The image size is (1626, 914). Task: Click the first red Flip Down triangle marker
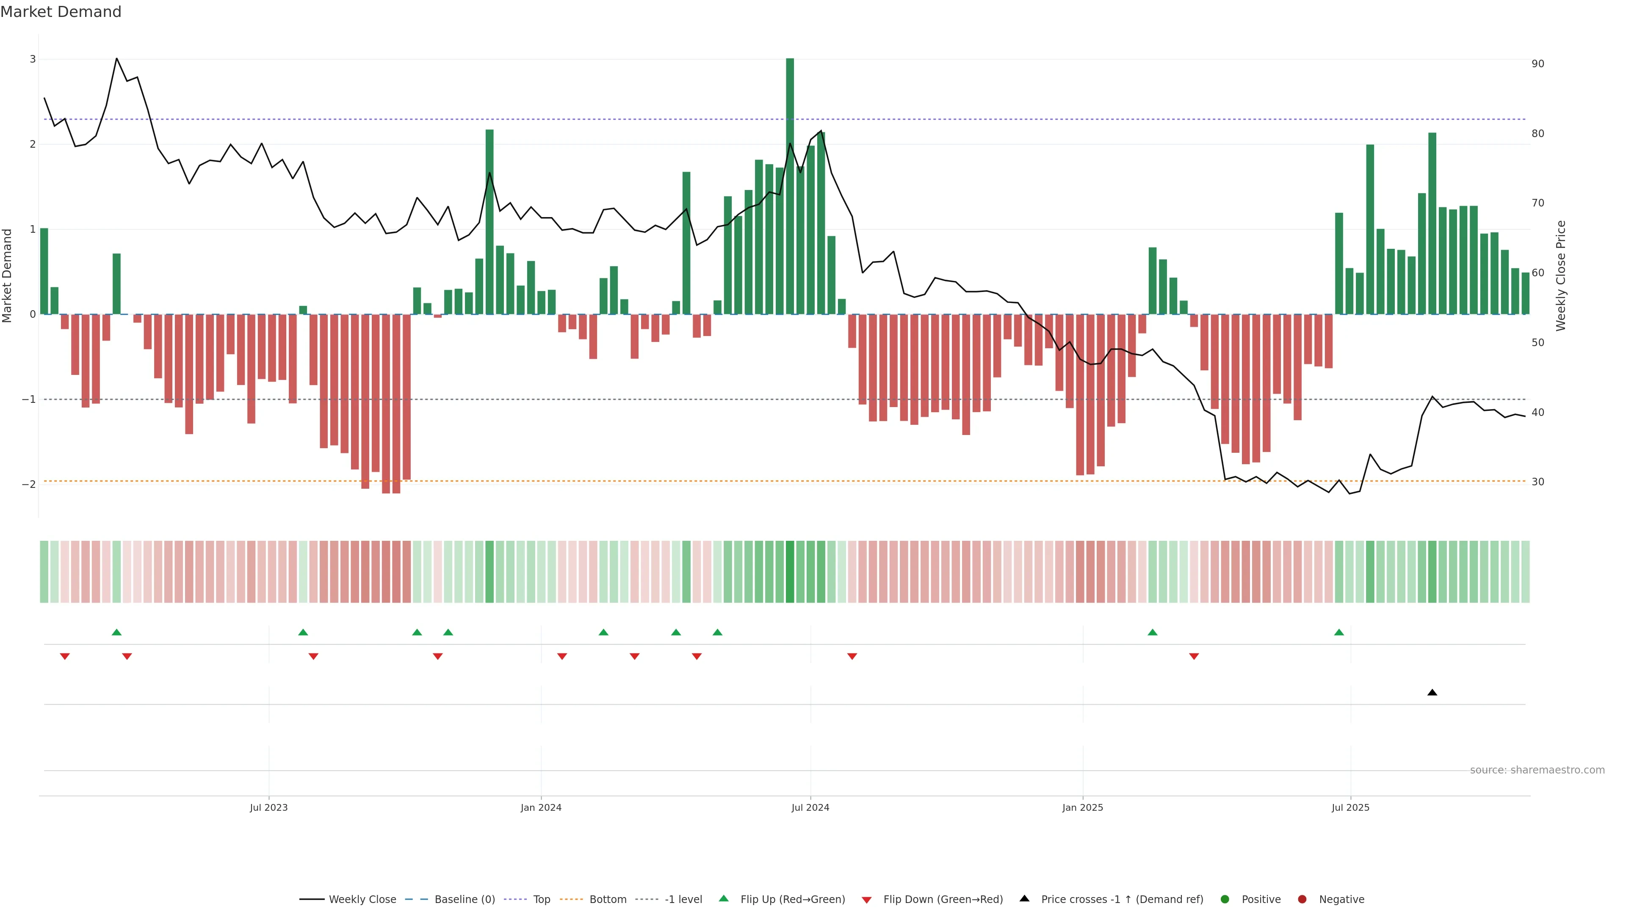point(64,657)
